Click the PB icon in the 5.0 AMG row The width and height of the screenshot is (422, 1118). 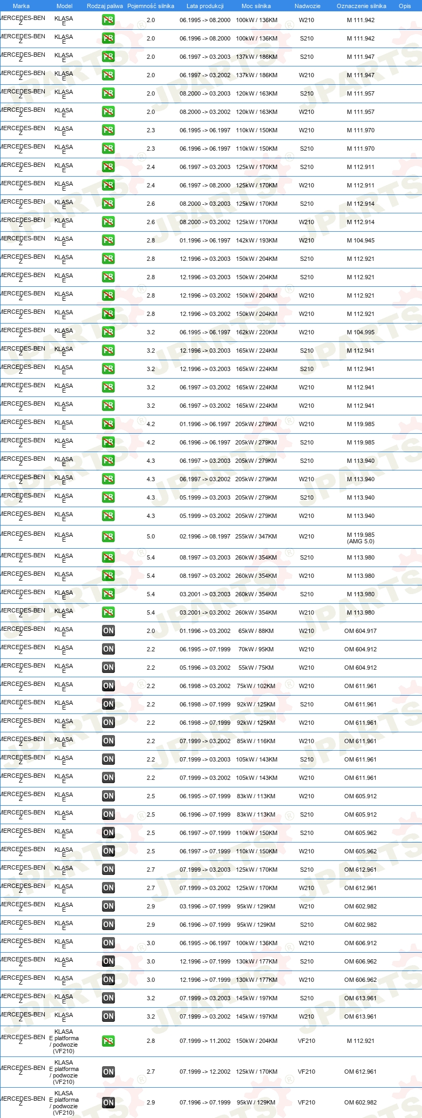(108, 537)
